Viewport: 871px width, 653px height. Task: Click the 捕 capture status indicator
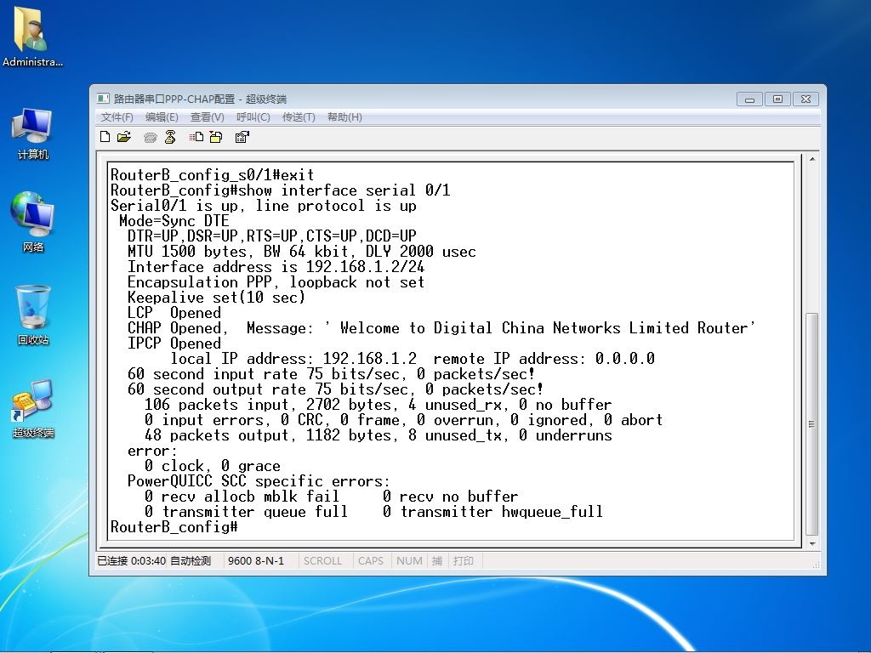[x=437, y=561]
